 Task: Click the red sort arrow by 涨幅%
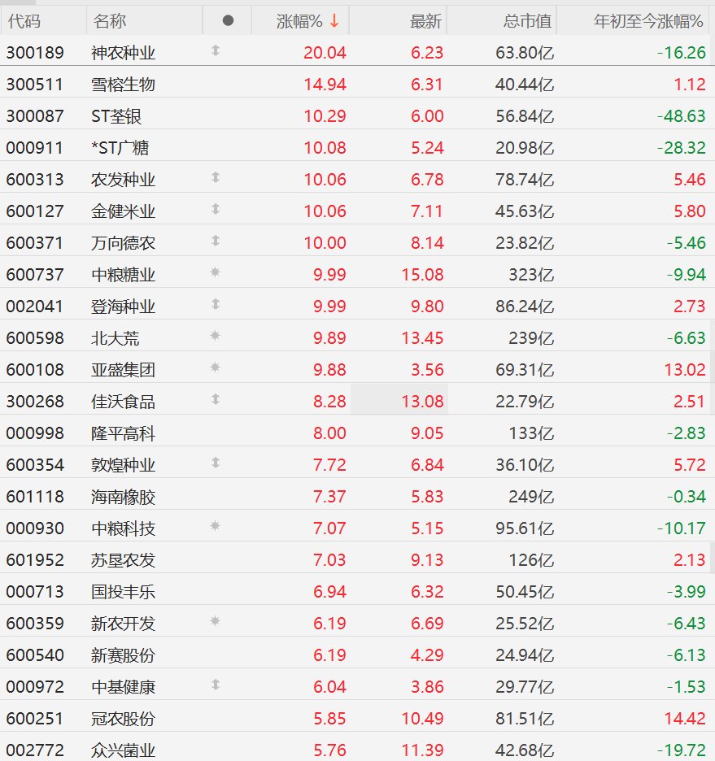pyautogui.click(x=334, y=21)
